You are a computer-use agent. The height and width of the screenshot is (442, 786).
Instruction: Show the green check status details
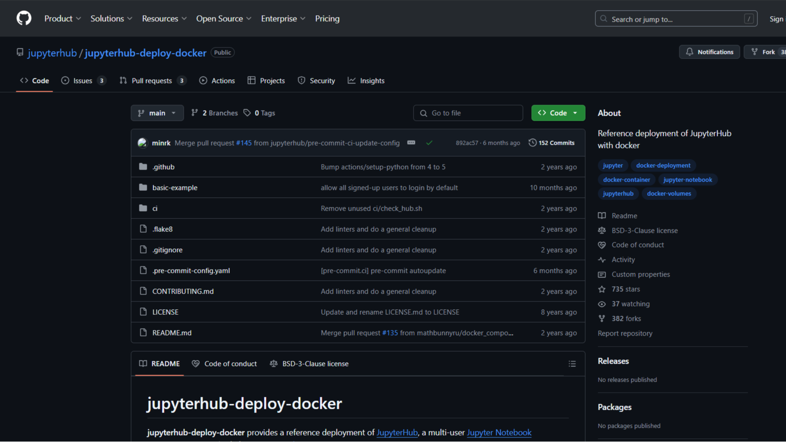click(429, 143)
